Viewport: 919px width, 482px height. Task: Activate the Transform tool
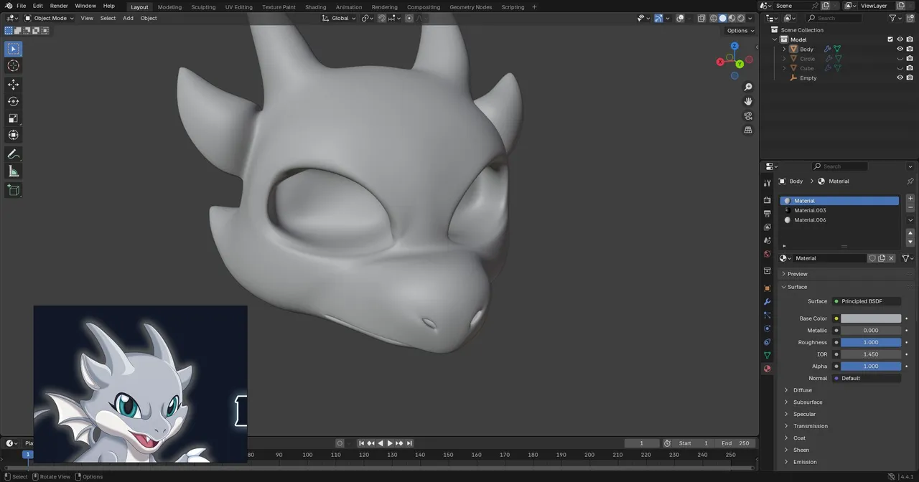13,135
